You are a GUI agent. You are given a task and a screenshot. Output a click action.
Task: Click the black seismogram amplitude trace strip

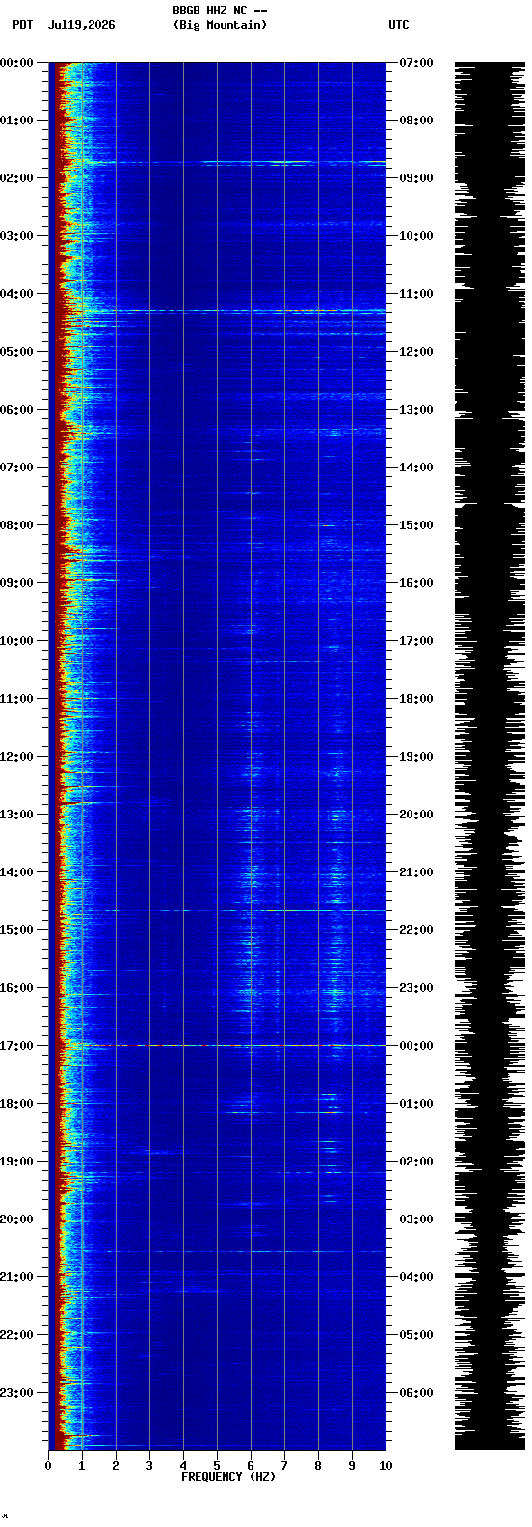tap(490, 756)
